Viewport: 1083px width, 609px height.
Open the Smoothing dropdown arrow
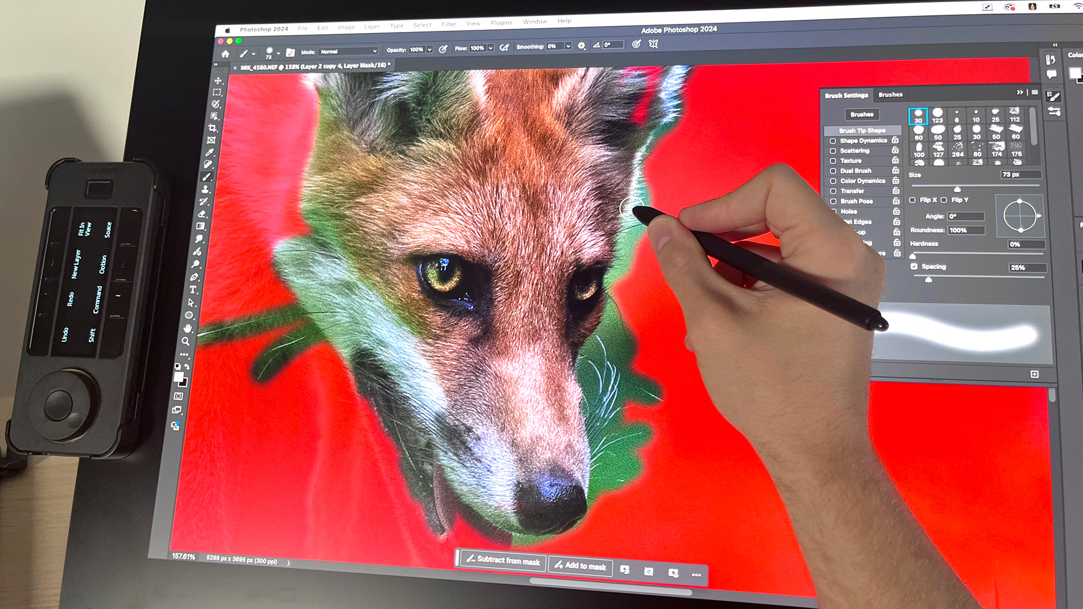[568, 47]
